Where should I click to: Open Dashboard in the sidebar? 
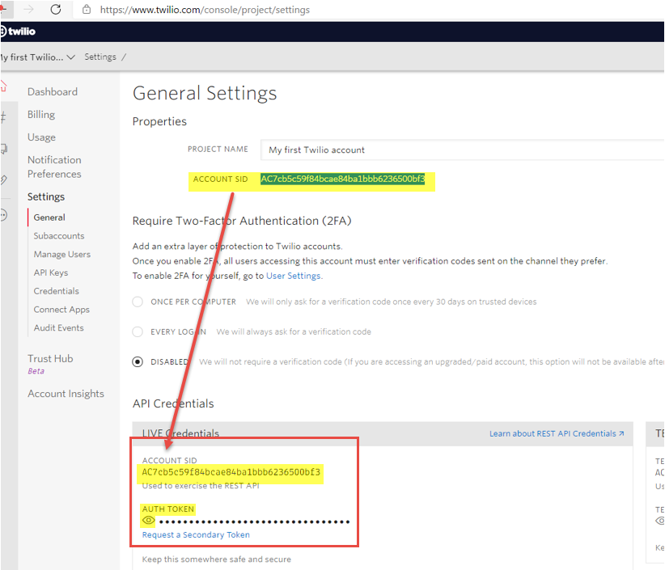(53, 92)
